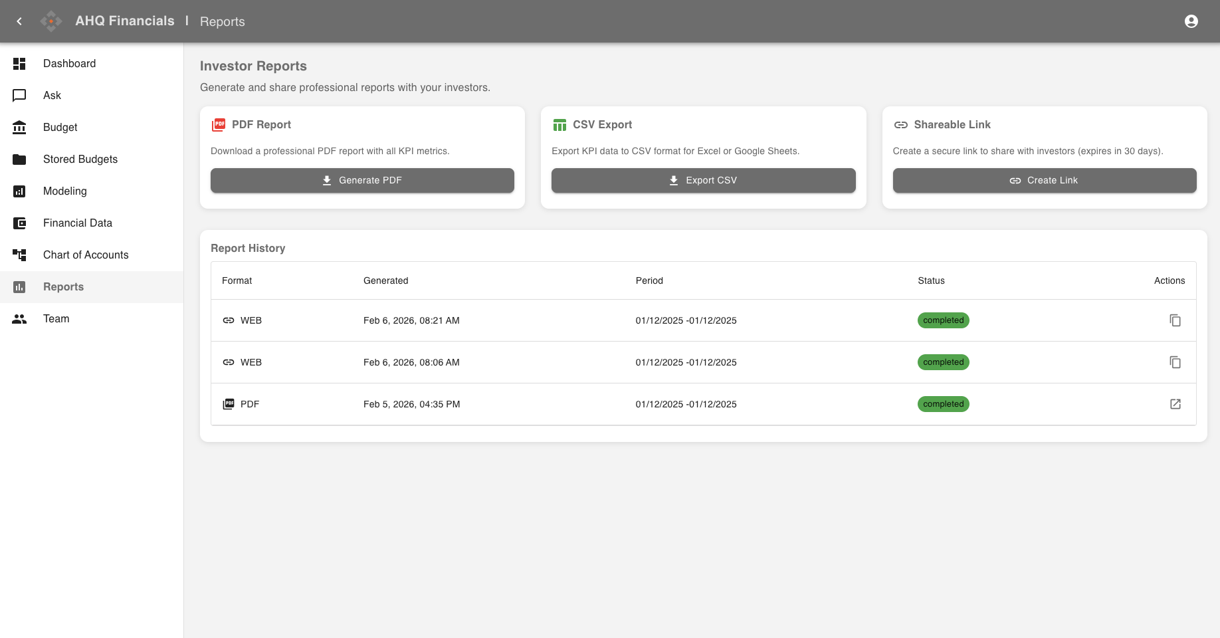Viewport: 1220px width, 638px height.
Task: Navigate to Modeling page
Action: tap(65, 191)
